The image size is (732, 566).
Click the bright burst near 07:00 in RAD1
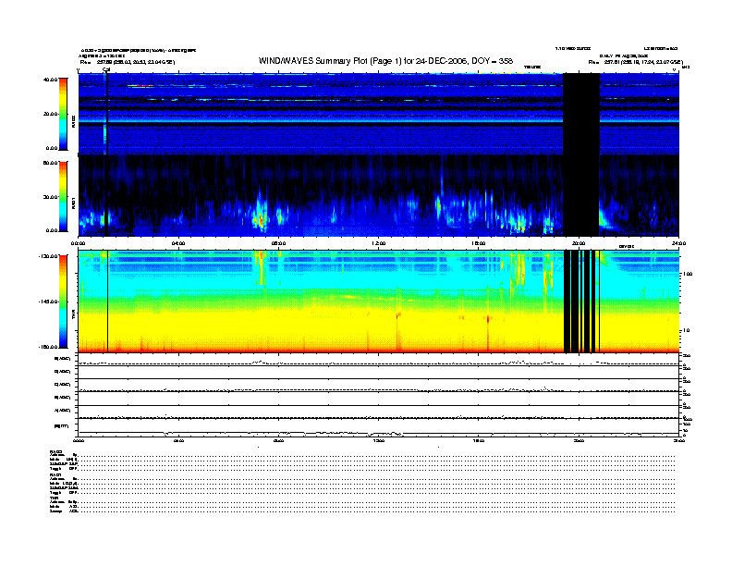pyautogui.click(x=260, y=217)
